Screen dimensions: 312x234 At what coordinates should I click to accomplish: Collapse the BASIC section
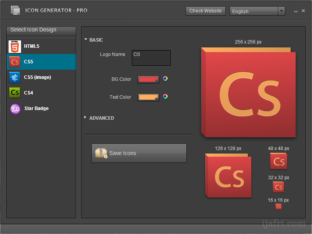pyautogui.click(x=86, y=40)
